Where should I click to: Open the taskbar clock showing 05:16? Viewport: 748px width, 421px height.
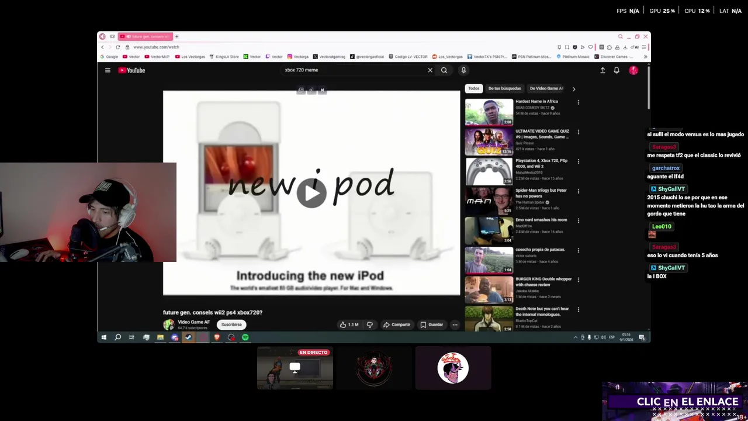[626, 337]
